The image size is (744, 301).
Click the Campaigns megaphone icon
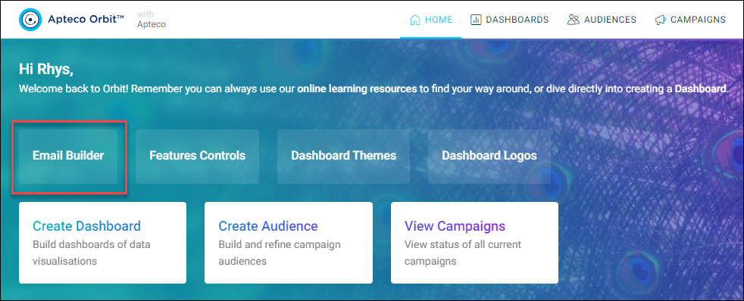pyautogui.click(x=660, y=20)
